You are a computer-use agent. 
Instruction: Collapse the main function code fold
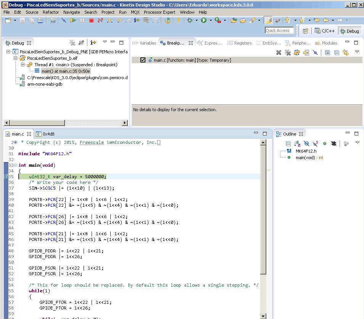point(15,165)
